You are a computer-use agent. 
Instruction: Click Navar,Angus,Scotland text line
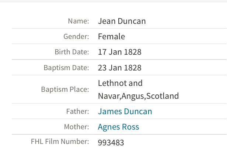tap(138, 96)
